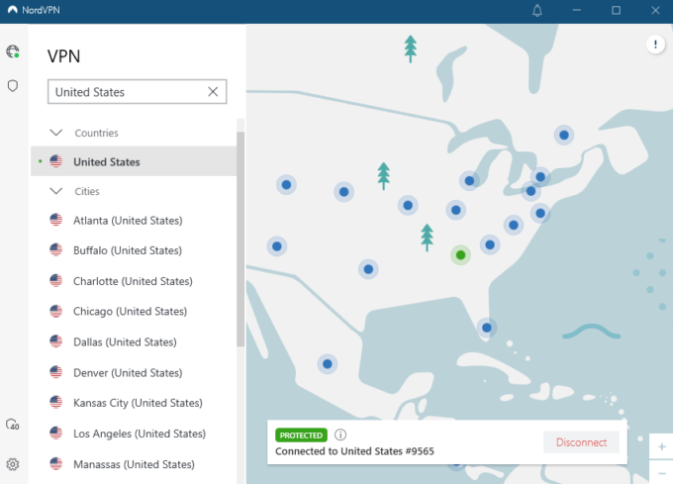The image size is (673, 484).
Task: Connect to Charlotte (United States)
Action: pyautogui.click(x=134, y=281)
